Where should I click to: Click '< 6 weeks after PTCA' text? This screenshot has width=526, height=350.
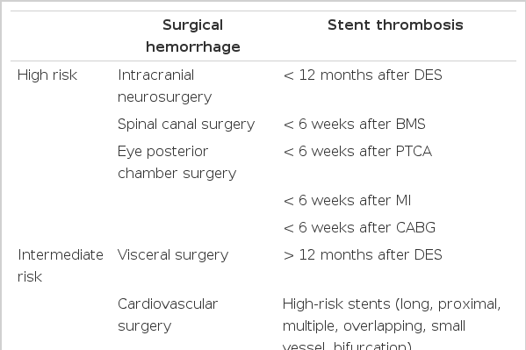coord(357,152)
